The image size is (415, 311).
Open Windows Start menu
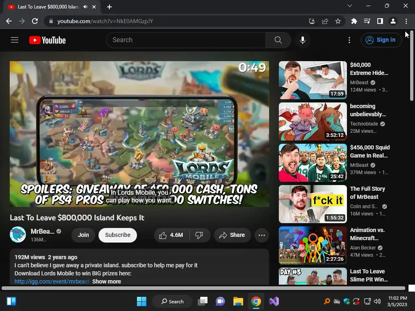point(141,301)
